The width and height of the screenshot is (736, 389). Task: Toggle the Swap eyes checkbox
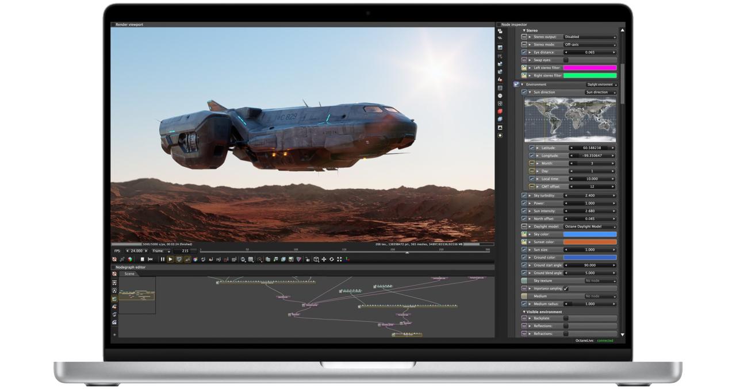566,60
